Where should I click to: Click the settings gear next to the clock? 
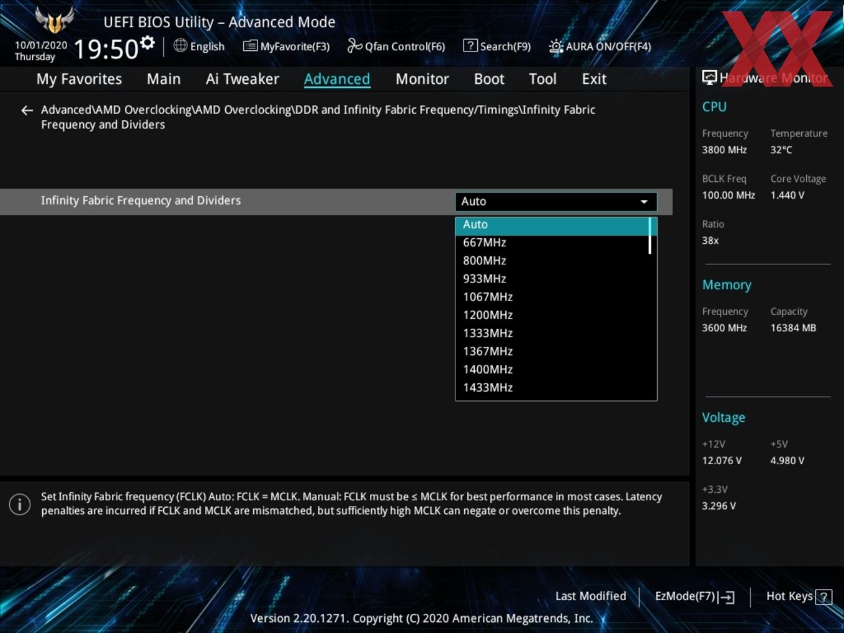tap(148, 43)
